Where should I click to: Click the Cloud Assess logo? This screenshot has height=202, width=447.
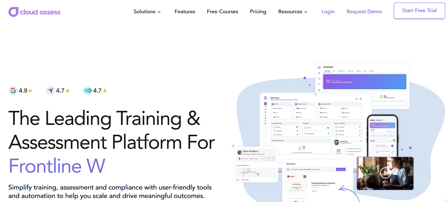[x=34, y=12]
